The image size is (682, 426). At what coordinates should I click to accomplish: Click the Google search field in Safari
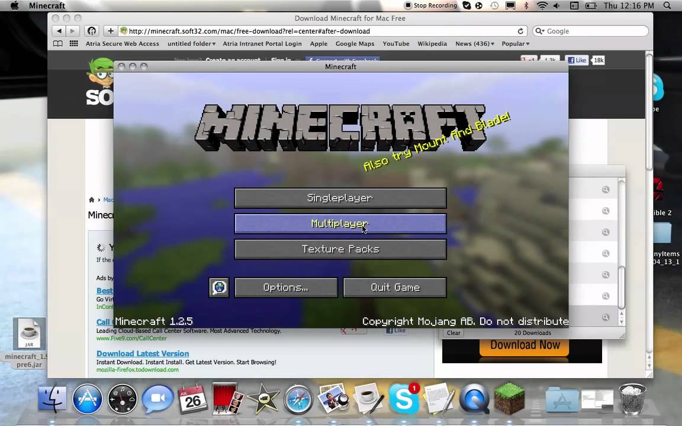[590, 31]
